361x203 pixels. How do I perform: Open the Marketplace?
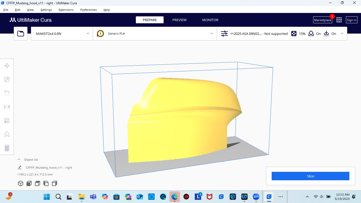coord(322,20)
